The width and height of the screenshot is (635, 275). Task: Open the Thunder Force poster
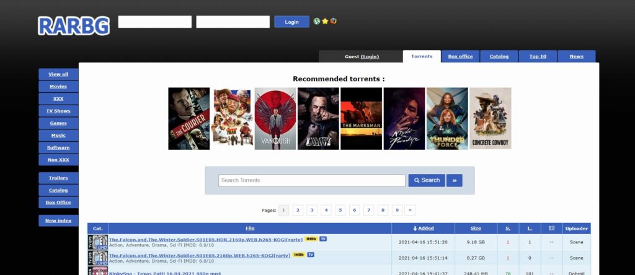[x=447, y=118]
